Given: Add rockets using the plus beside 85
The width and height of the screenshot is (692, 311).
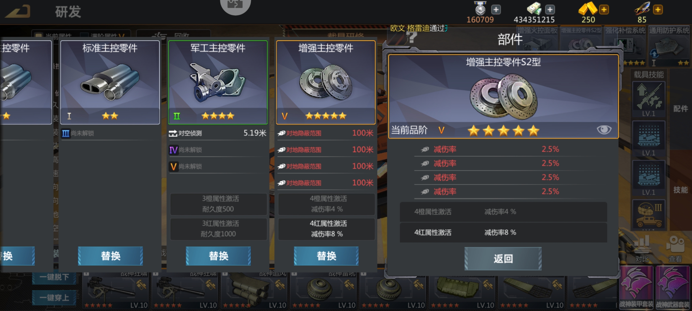Looking at the screenshot, I should pos(658,10).
